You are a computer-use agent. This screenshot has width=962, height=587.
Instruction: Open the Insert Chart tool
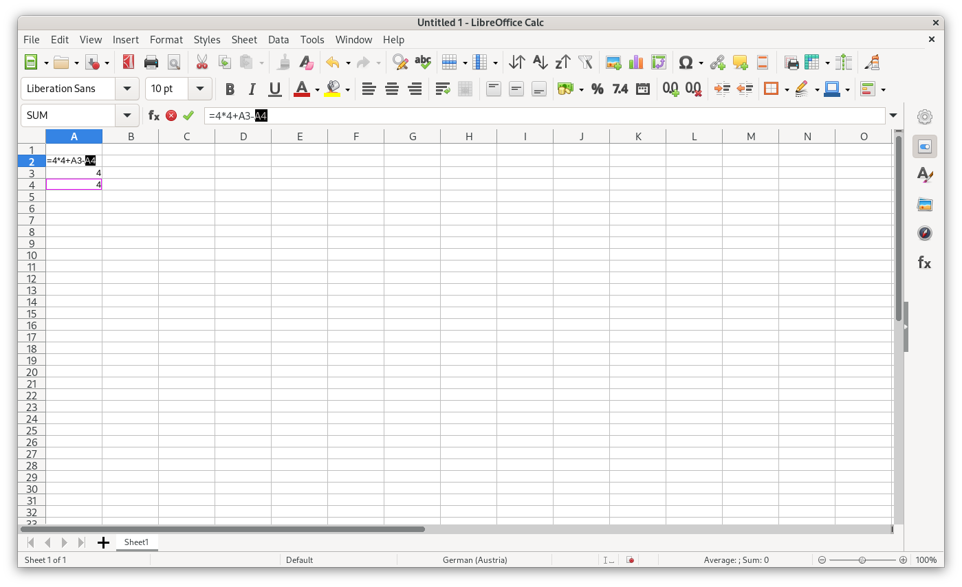636,63
